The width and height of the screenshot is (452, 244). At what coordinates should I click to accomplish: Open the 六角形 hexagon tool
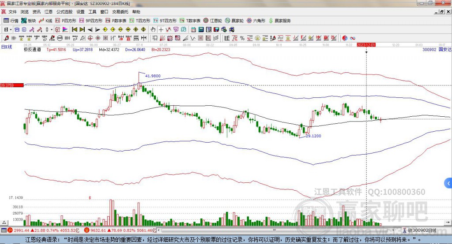[256, 21]
